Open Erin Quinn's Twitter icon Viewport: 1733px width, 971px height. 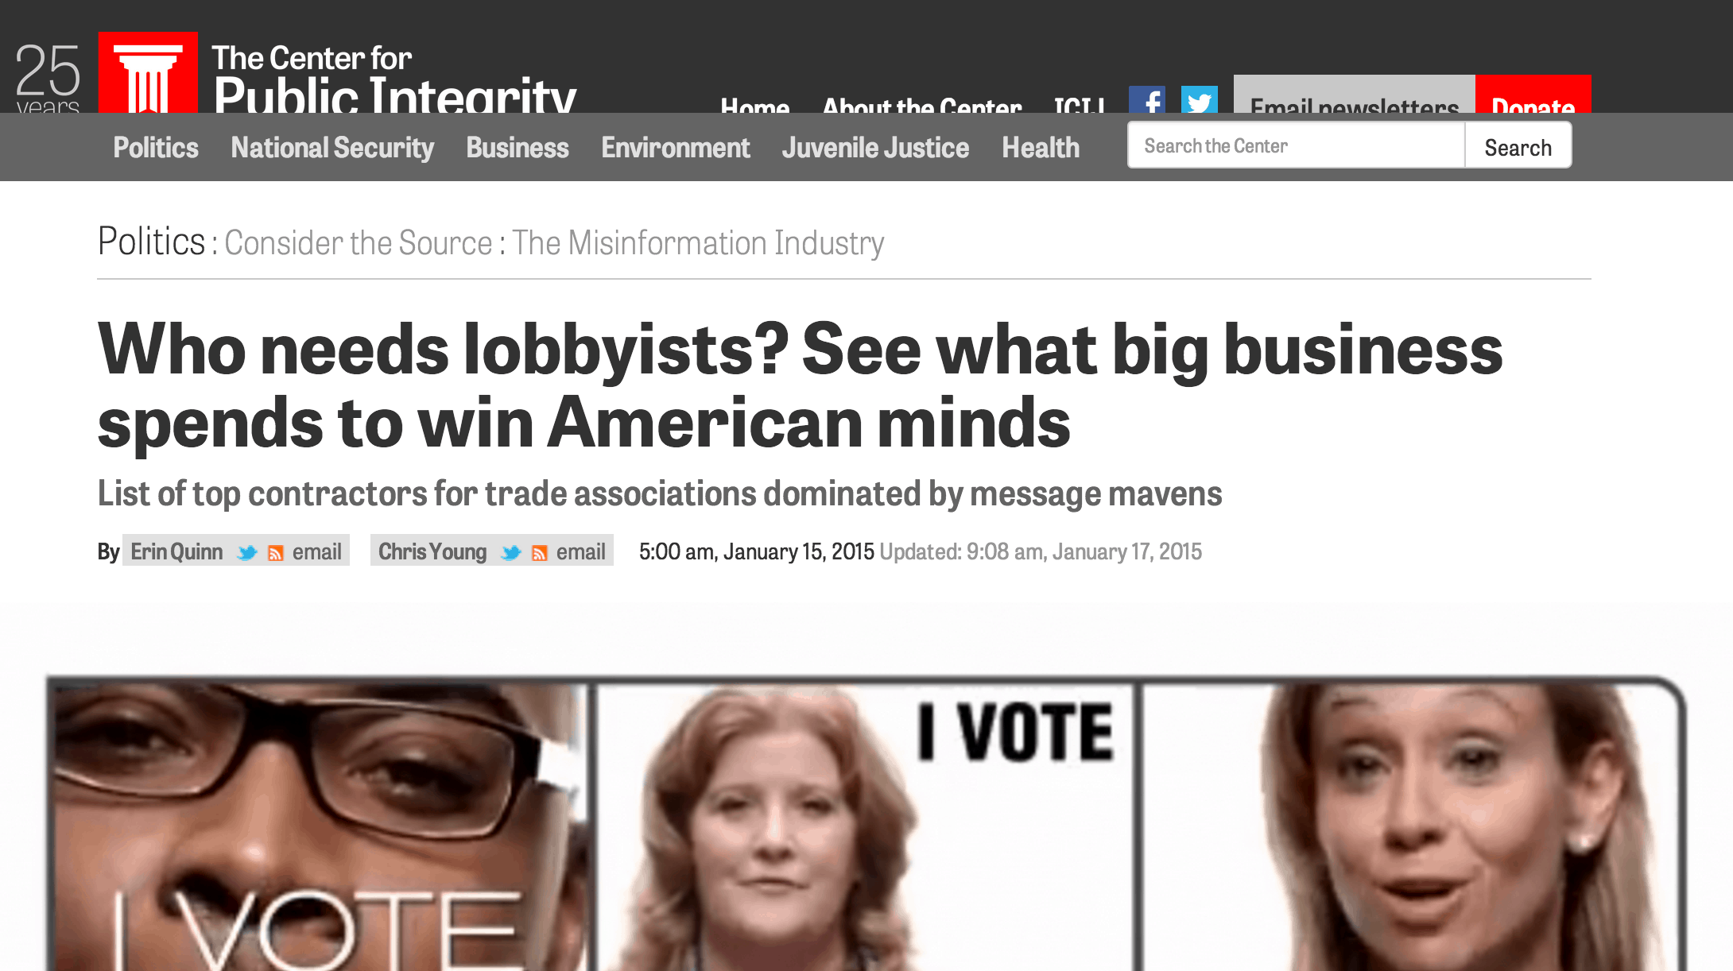247,552
